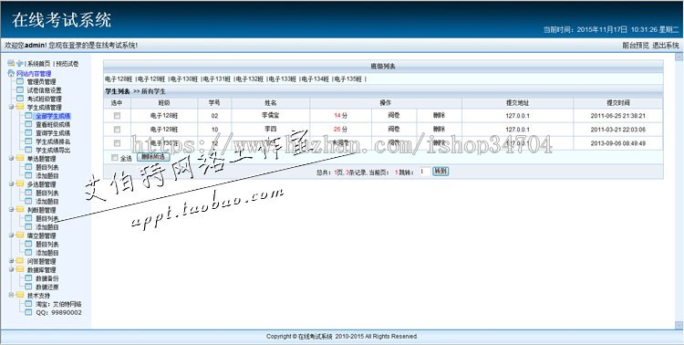Click the 数据库管理 folder icon
The height and width of the screenshot is (345, 684).
(x=20, y=270)
